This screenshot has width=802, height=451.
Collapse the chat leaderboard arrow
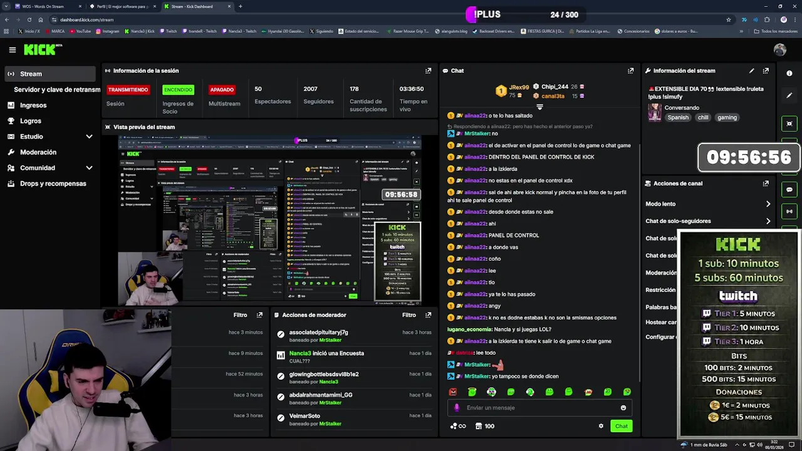coord(539,107)
